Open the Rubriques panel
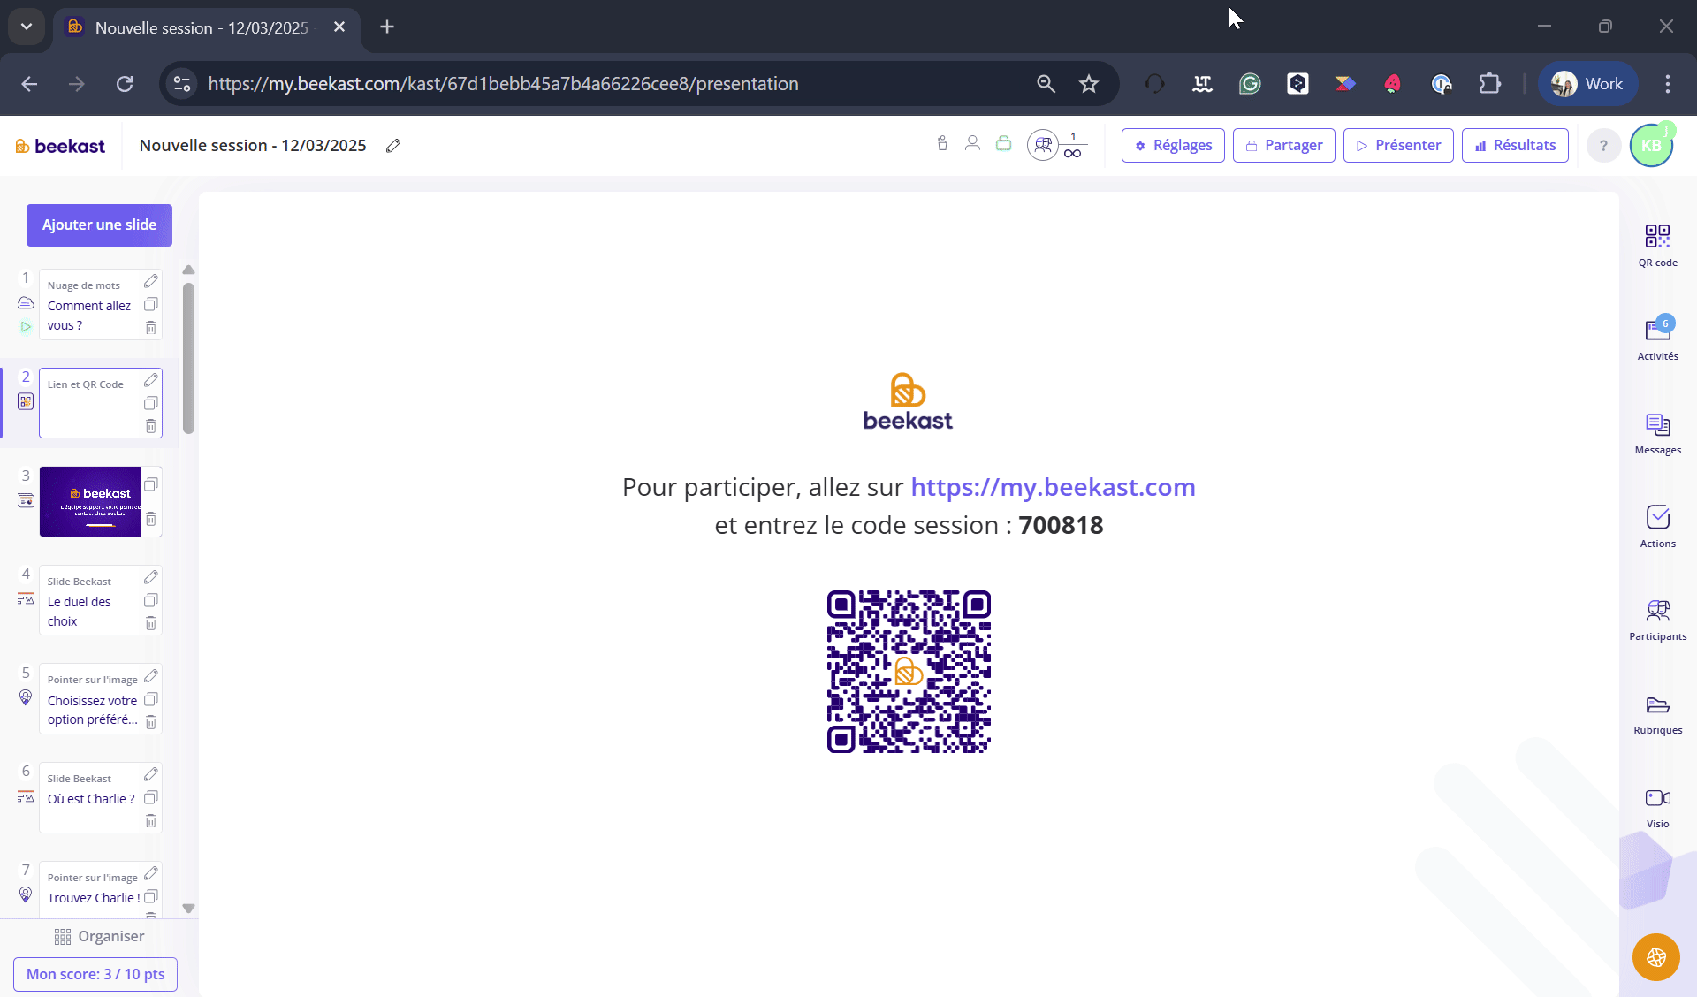Screen dimensions: 1697x997 1657,714
